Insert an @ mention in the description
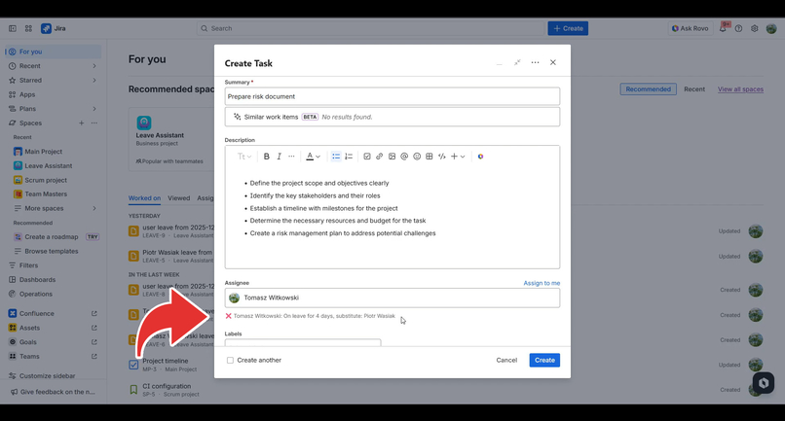The image size is (785, 421). [x=404, y=157]
